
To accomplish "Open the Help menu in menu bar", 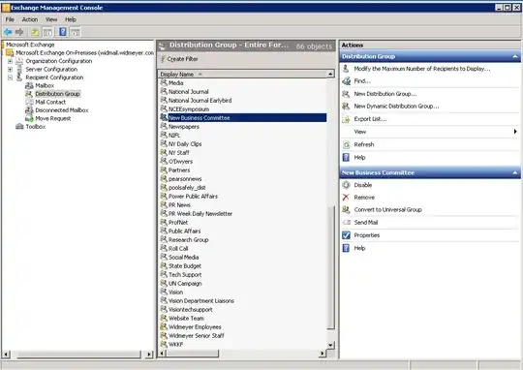I will click(x=71, y=19).
